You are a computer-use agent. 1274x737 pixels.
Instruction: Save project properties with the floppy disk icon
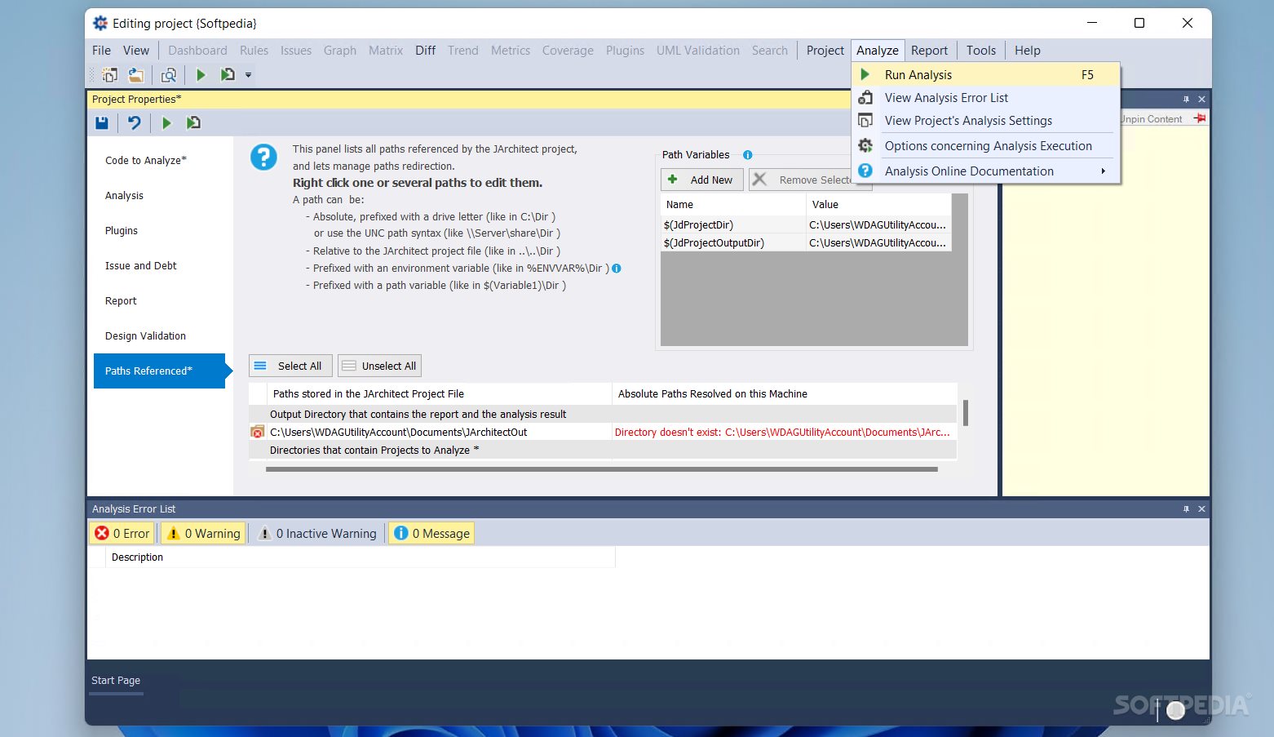tap(102, 123)
